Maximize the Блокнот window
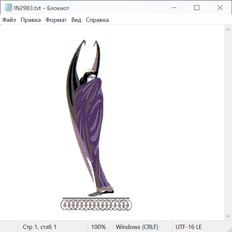 pos(197,8)
